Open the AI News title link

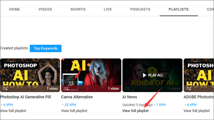pyautogui.click(x=130, y=97)
